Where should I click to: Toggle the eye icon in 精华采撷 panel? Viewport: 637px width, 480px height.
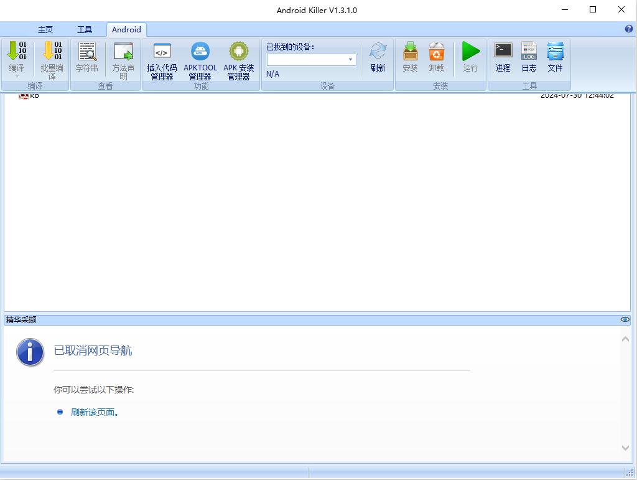pos(625,319)
